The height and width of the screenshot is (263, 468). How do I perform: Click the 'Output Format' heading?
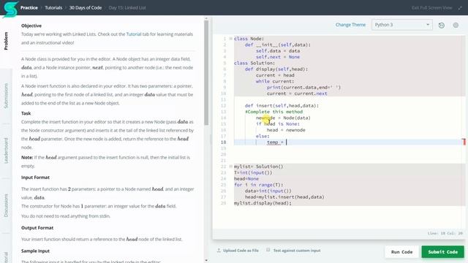[37, 228]
